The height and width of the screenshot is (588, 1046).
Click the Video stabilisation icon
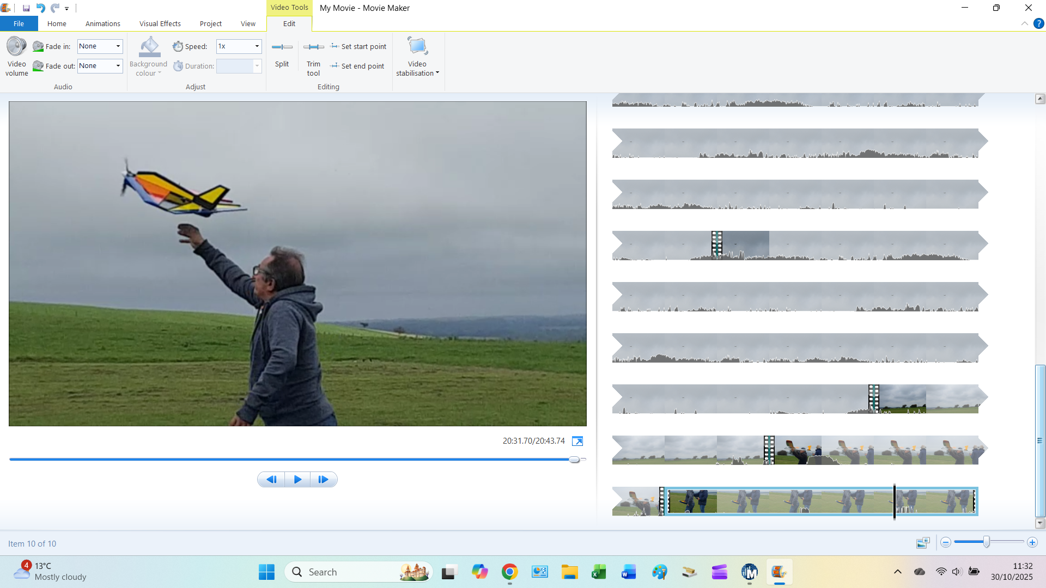[x=417, y=47]
